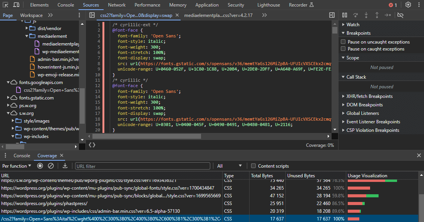Select the inspect element tool
The width and height of the screenshot is (424, 222).
(x=5, y=5)
